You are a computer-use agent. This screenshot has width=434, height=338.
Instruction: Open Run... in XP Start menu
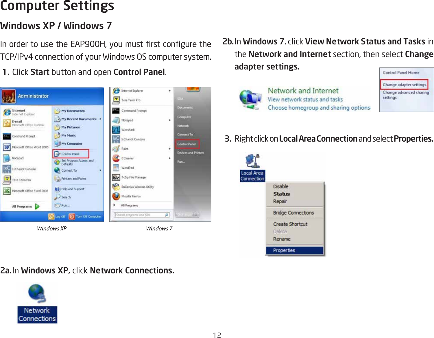(x=62, y=205)
